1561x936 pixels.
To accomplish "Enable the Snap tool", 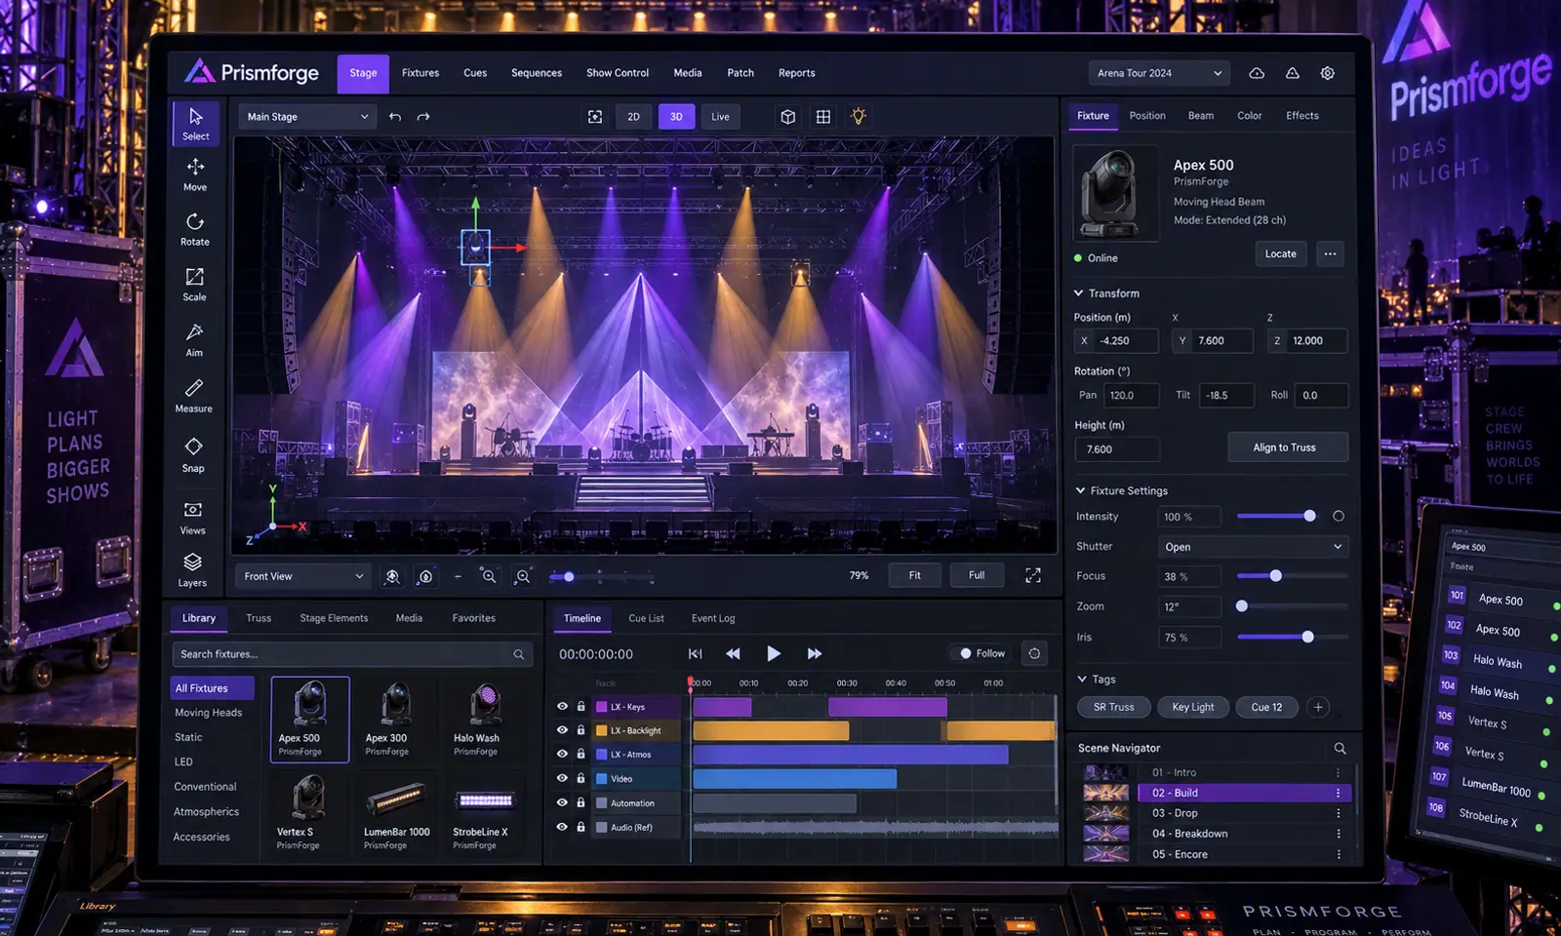I will pyautogui.click(x=193, y=454).
